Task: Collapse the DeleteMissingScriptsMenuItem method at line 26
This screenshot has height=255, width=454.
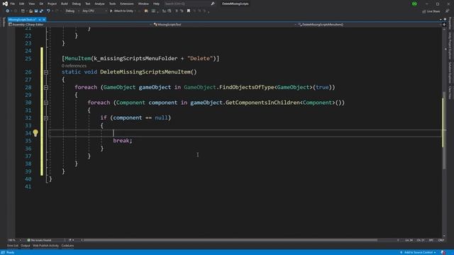Action: pyautogui.click(x=45, y=72)
